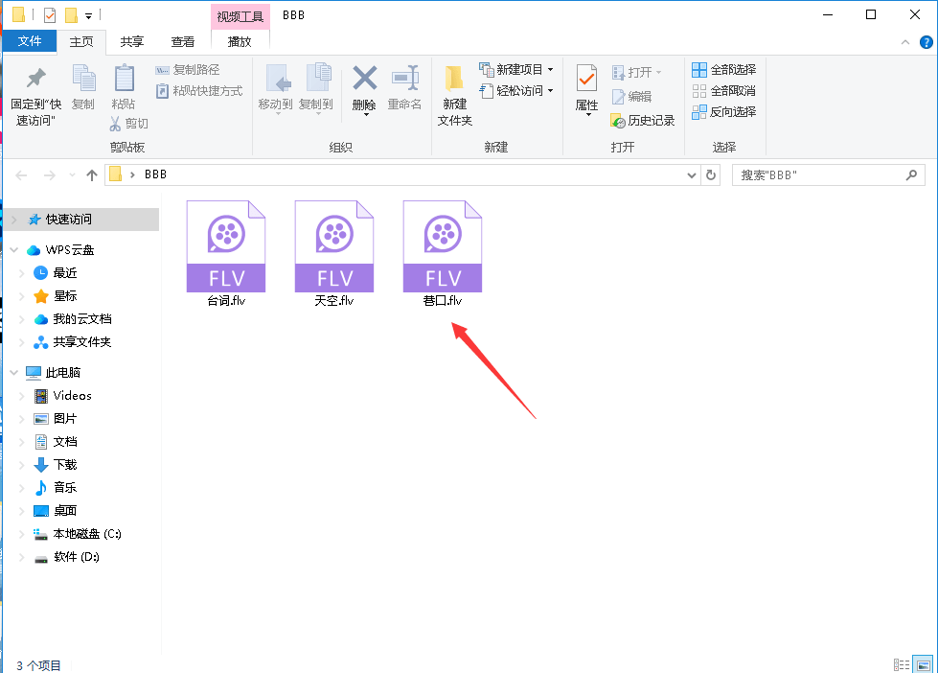This screenshot has height=673, width=938.
Task: Open the Easy Access (轻松访问) dropdown
Action: pyautogui.click(x=516, y=91)
